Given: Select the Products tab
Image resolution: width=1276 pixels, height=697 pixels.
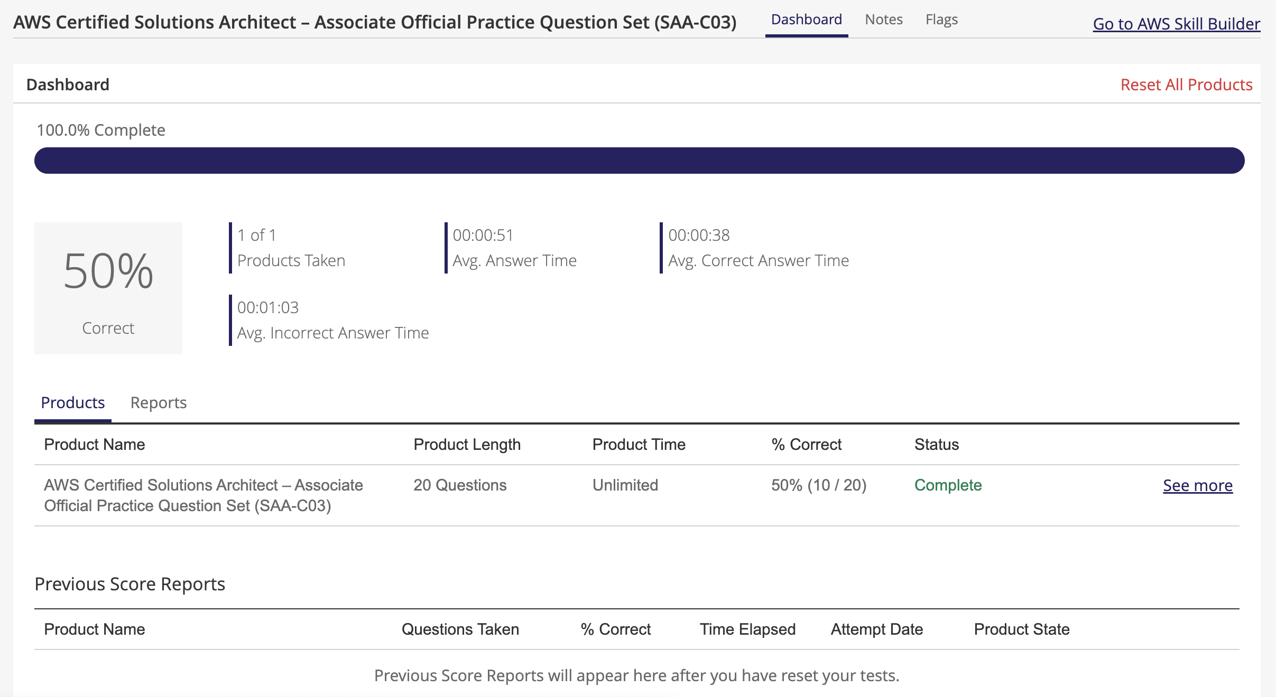Looking at the screenshot, I should click(72, 403).
